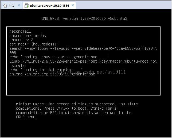This screenshot has height=138, width=172.
Task: Click the 'Press Ctrl-x to boot' help line
Action: coord(66,108)
